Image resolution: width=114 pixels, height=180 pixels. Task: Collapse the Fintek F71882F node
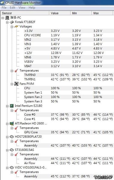point(7,22)
